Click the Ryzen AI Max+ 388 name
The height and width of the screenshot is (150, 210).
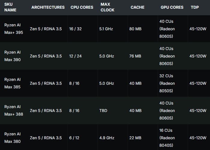point(14,110)
